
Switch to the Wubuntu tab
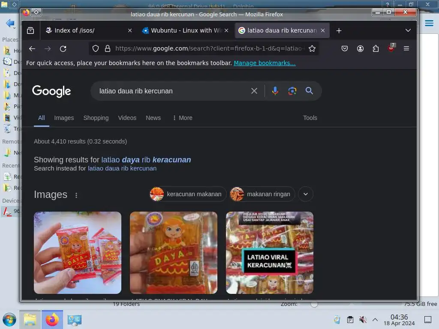185,30
